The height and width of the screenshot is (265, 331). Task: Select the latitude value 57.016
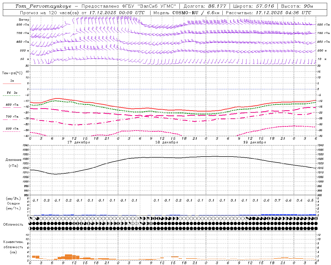pos(265,6)
